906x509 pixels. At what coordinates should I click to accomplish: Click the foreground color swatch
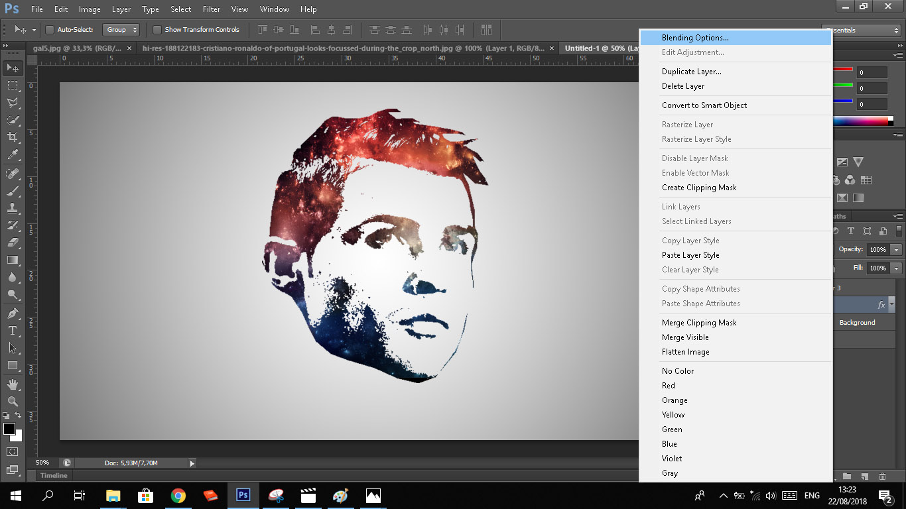[x=9, y=429]
